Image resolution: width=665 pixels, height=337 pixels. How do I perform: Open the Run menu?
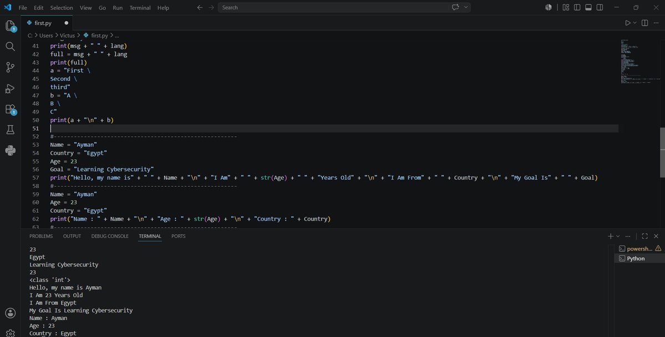118,8
